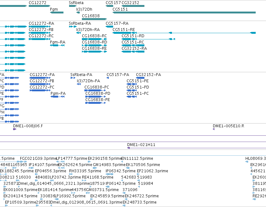This screenshot has height=207, width=266.
Task: Select the CG5157 gene label
Action: click(113, 3)
